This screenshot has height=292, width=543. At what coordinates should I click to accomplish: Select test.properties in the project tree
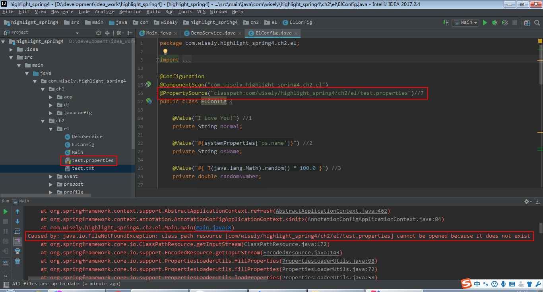tap(92, 160)
